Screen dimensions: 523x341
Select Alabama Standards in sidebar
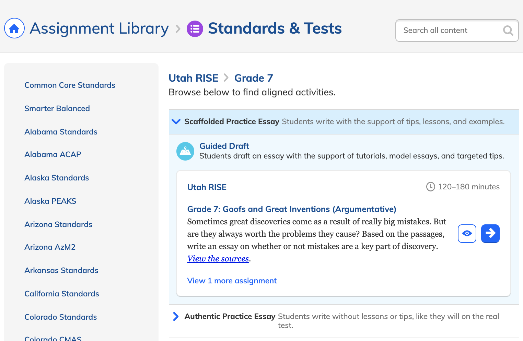(61, 132)
